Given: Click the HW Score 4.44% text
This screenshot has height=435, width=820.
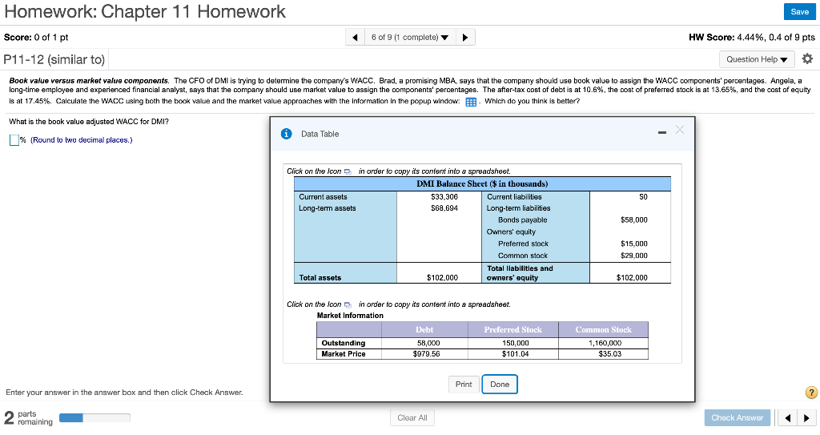Looking at the screenshot, I should [x=751, y=37].
